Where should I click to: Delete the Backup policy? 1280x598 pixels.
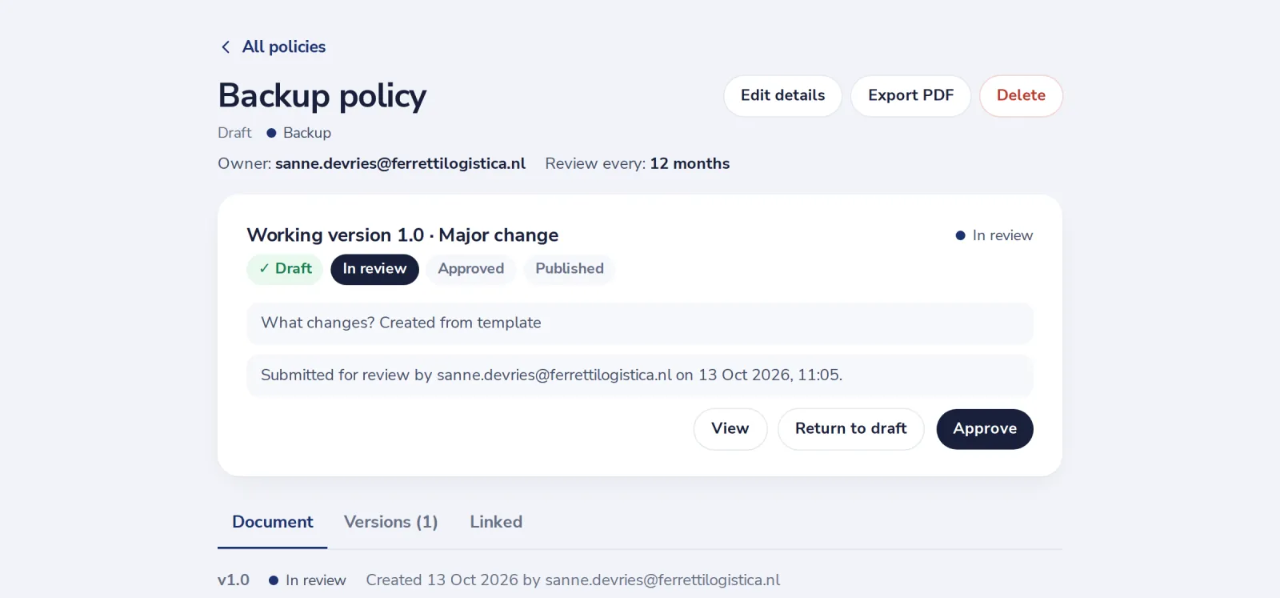pyautogui.click(x=1021, y=96)
